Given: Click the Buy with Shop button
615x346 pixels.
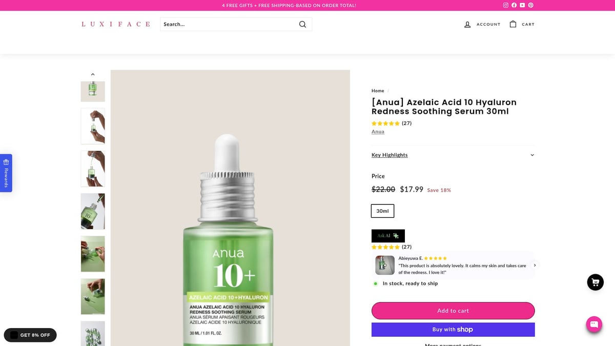Looking at the screenshot, I should click(x=453, y=329).
